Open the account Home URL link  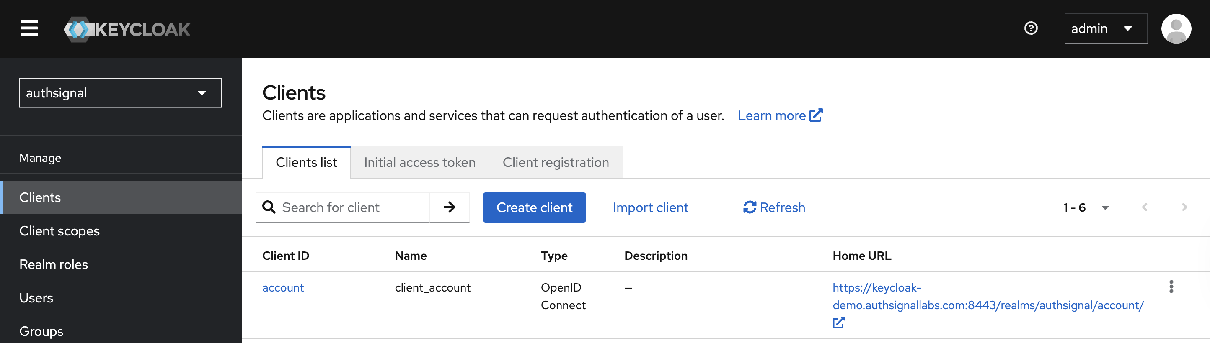coord(988,297)
